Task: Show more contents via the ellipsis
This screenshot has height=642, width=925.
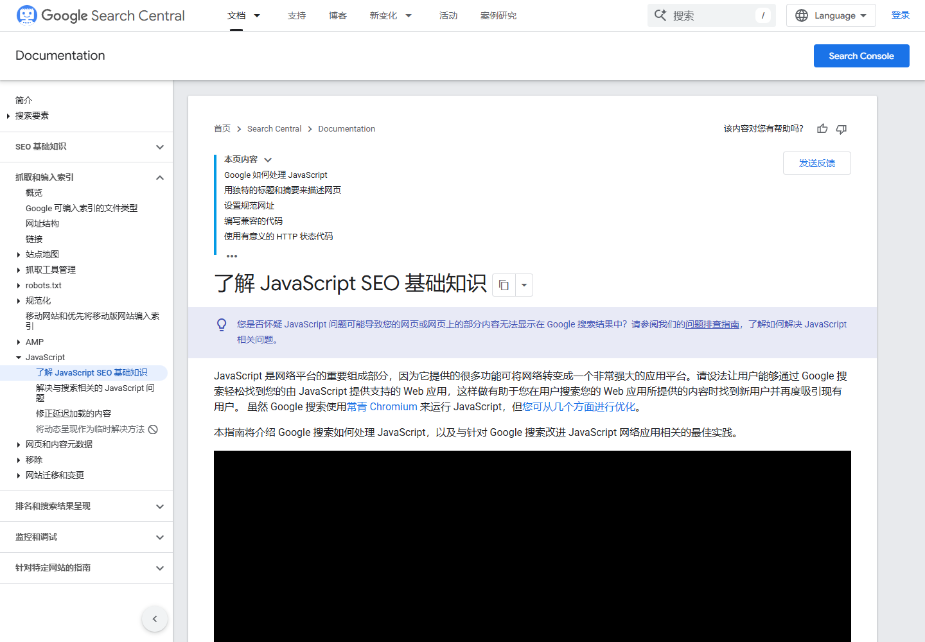Action: [232, 256]
